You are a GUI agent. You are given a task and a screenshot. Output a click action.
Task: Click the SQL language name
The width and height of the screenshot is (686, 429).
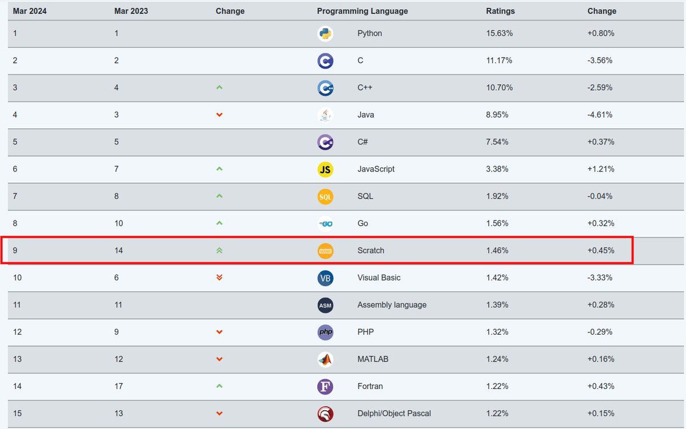point(365,197)
